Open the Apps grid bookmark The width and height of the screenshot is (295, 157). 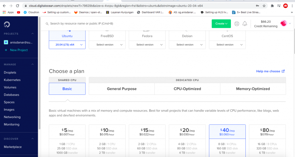(8, 12)
